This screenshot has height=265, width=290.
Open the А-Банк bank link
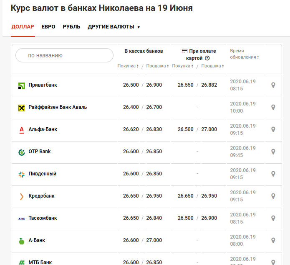point(37,240)
